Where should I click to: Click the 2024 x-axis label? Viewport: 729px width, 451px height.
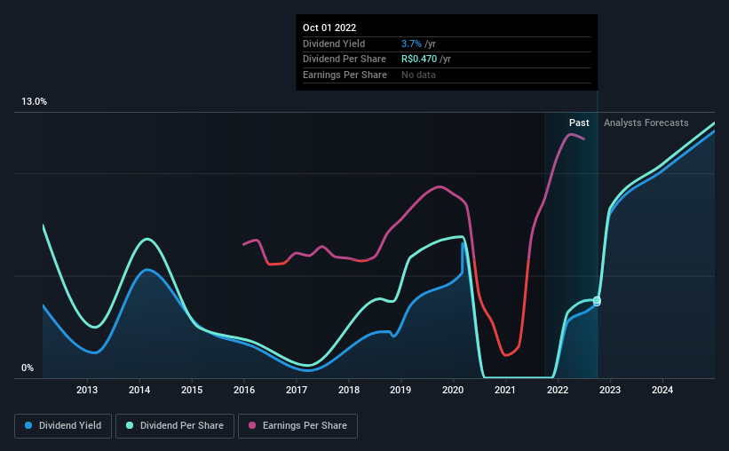[662, 390]
